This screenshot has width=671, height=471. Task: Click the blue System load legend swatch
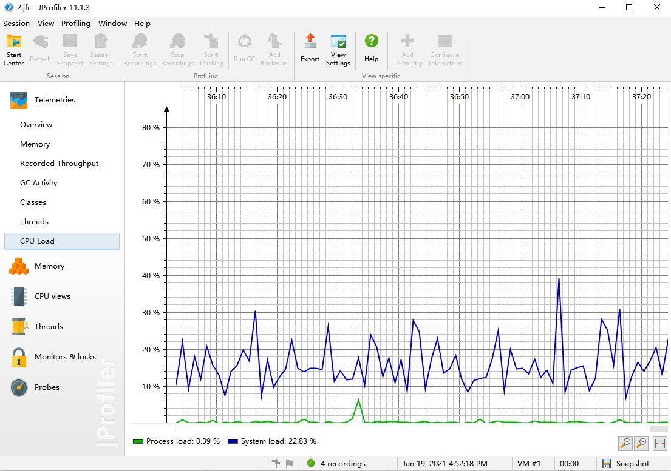pyautogui.click(x=233, y=441)
